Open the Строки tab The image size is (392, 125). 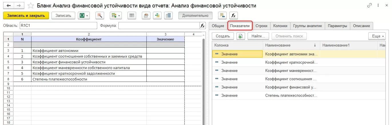[261, 26]
